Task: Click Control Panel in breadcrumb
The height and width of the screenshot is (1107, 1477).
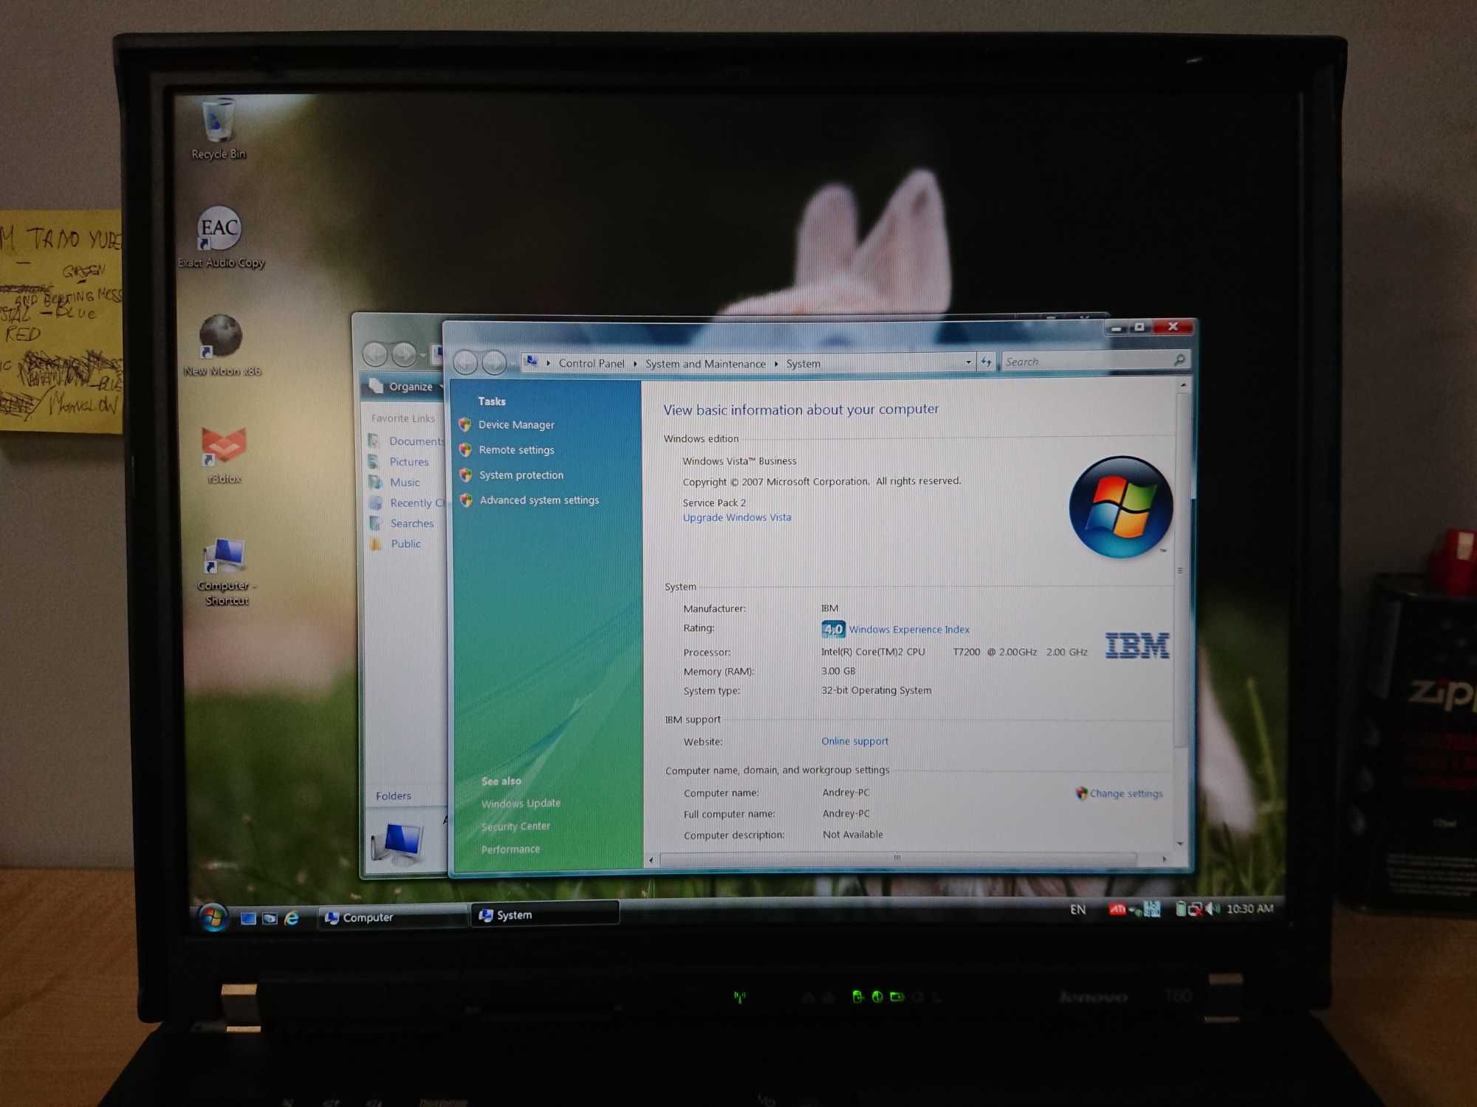Action: [x=591, y=363]
